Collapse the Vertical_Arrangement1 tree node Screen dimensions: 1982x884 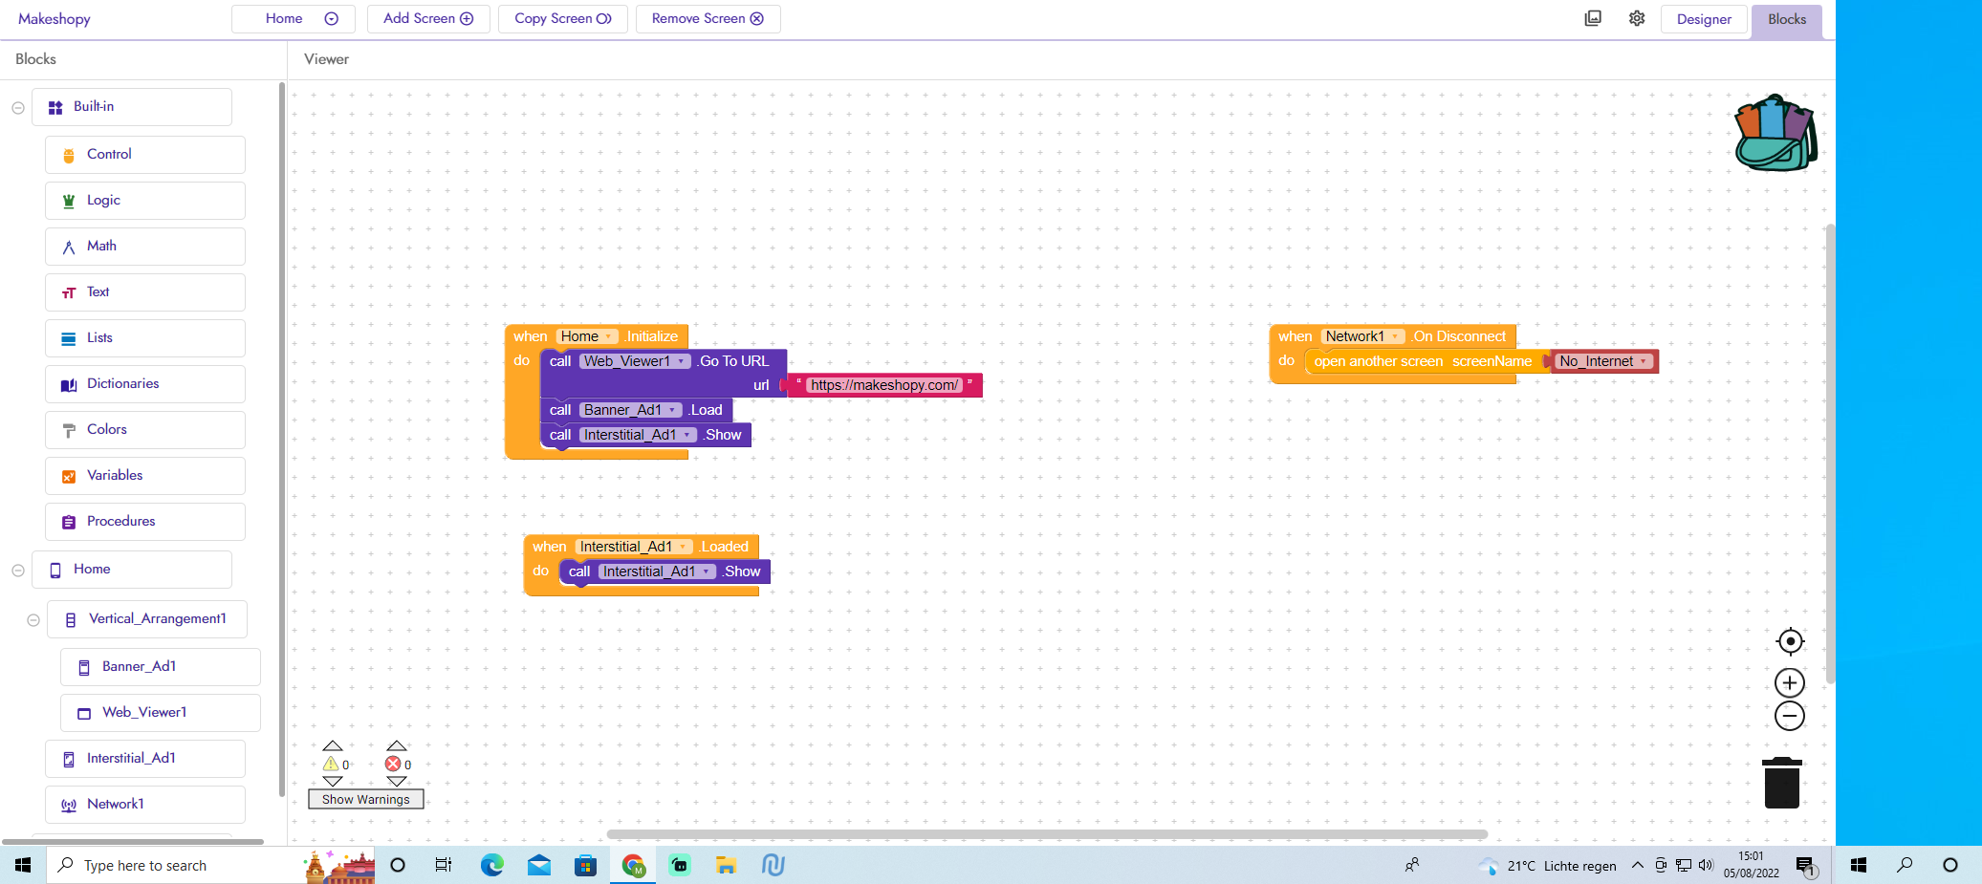tap(33, 620)
